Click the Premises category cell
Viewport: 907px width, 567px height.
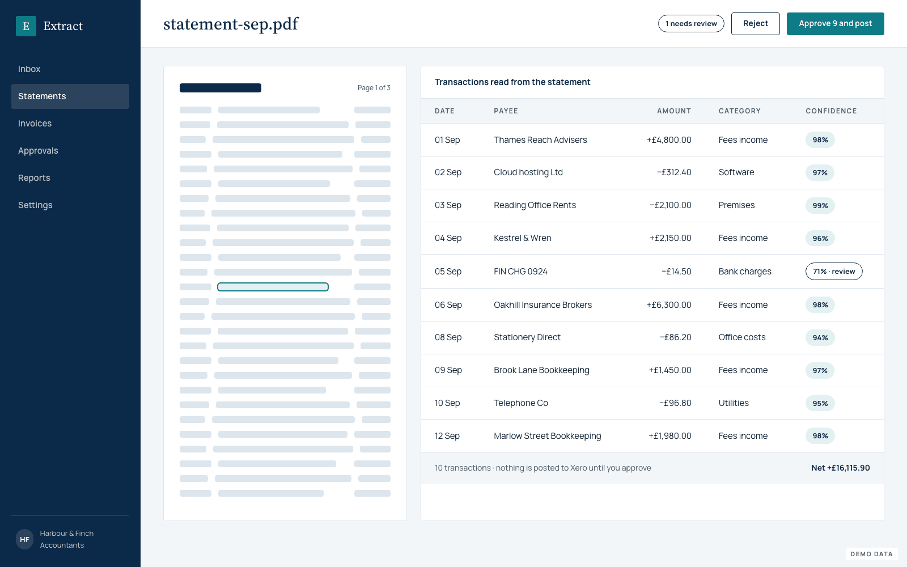click(x=736, y=205)
